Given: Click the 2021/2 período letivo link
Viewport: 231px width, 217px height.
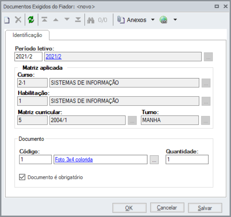Looking at the screenshot, I should [x=53, y=57].
